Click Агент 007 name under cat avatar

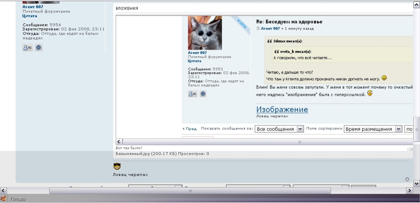click(x=197, y=53)
